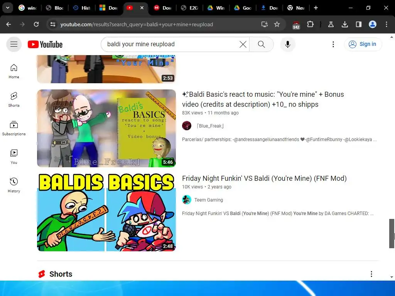Toggle the browser side panel
This screenshot has width=395, height=296.
click(359, 24)
